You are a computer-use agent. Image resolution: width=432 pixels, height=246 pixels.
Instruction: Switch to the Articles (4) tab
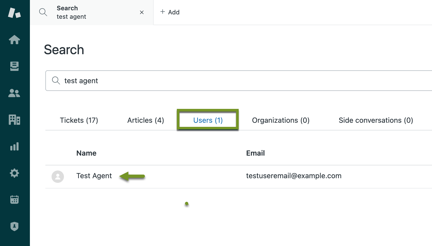coord(146,120)
